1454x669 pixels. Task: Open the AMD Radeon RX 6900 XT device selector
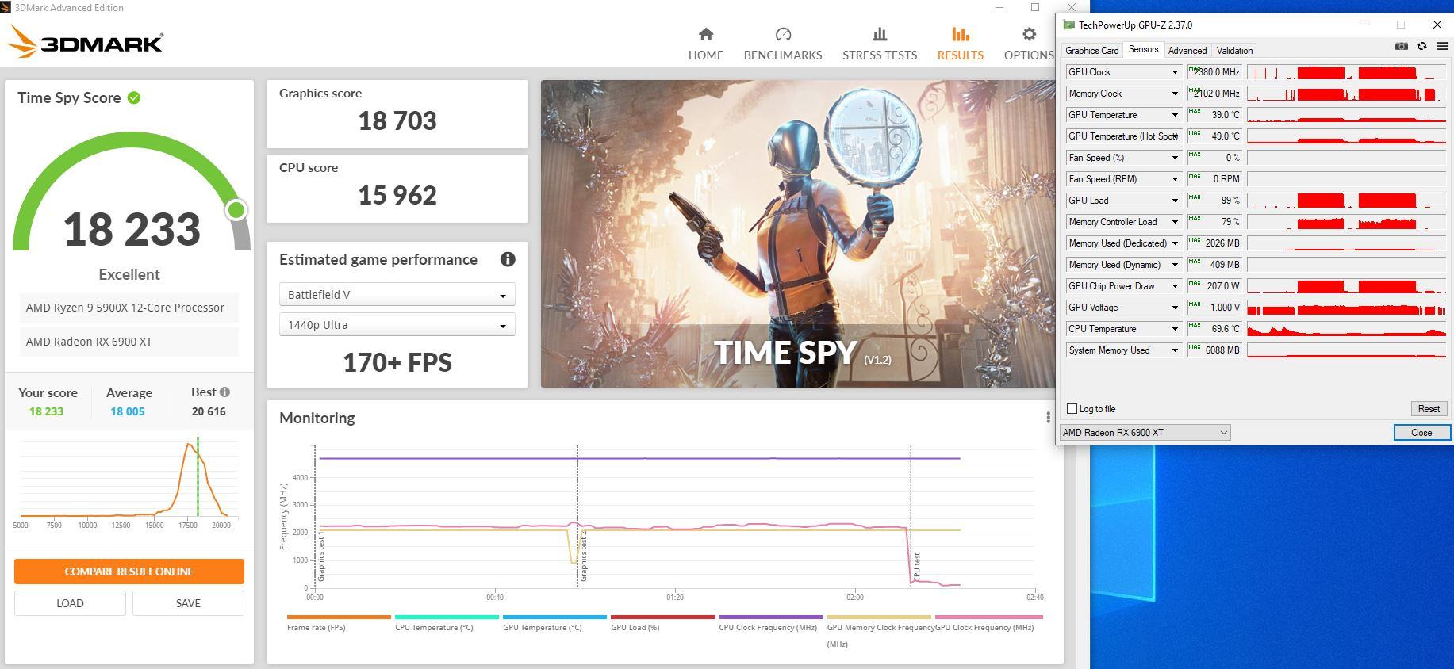[x=1145, y=432]
